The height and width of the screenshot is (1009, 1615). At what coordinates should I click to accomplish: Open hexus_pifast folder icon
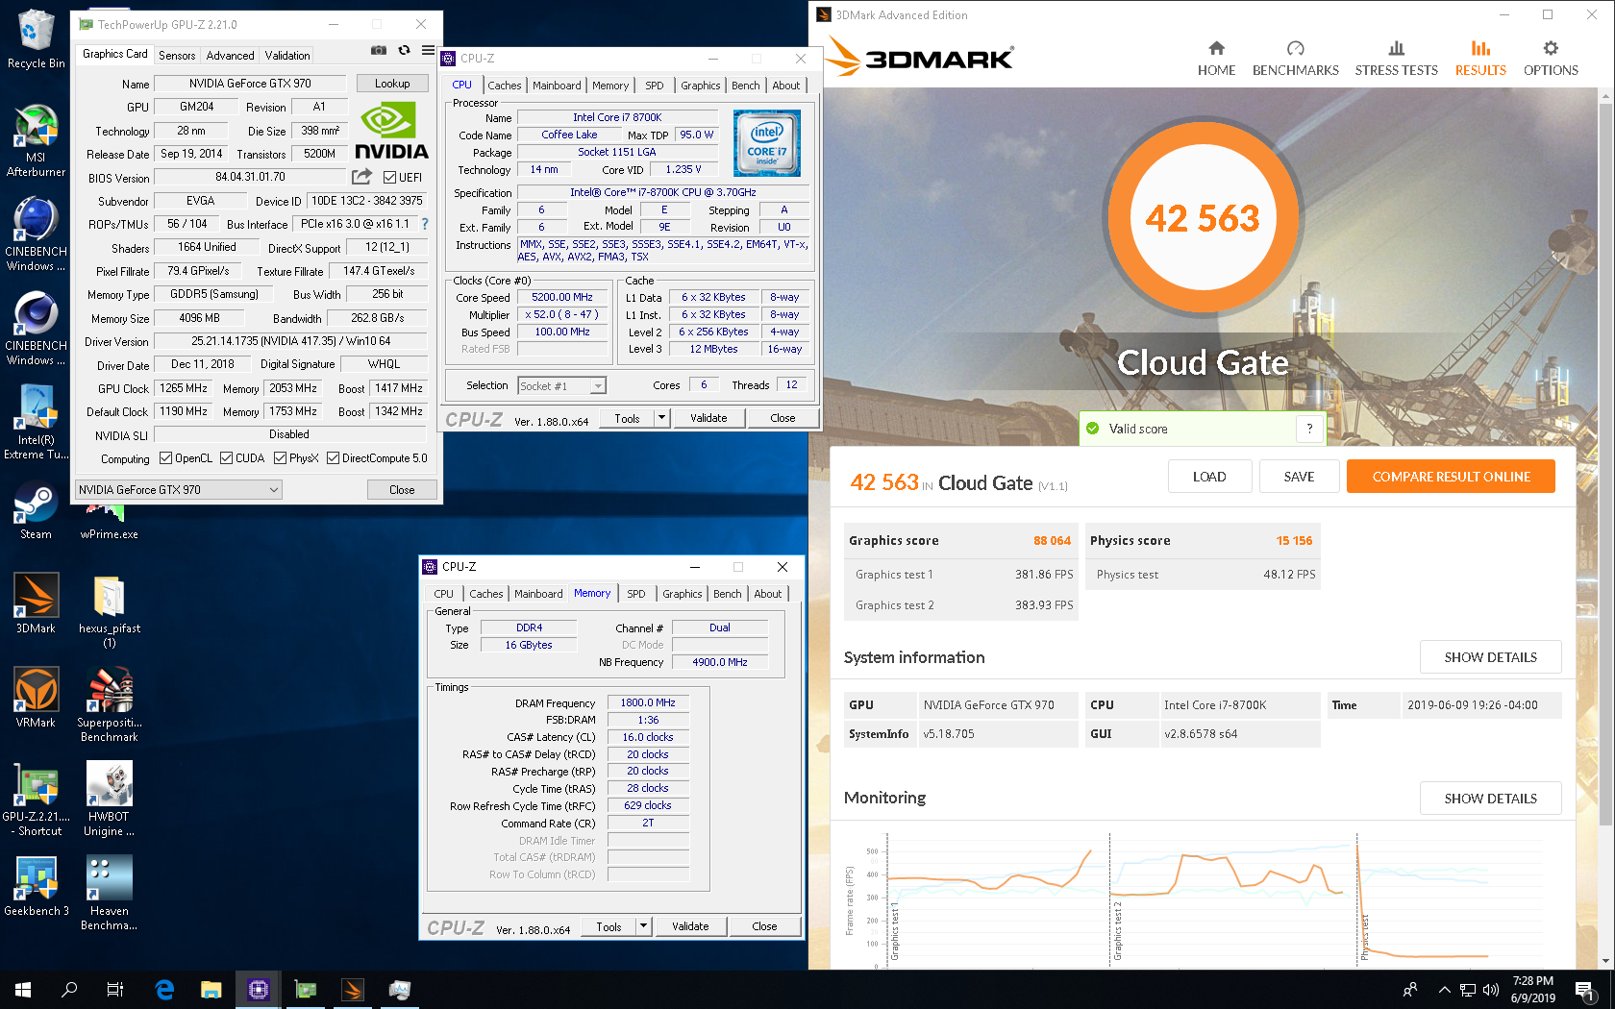(109, 610)
